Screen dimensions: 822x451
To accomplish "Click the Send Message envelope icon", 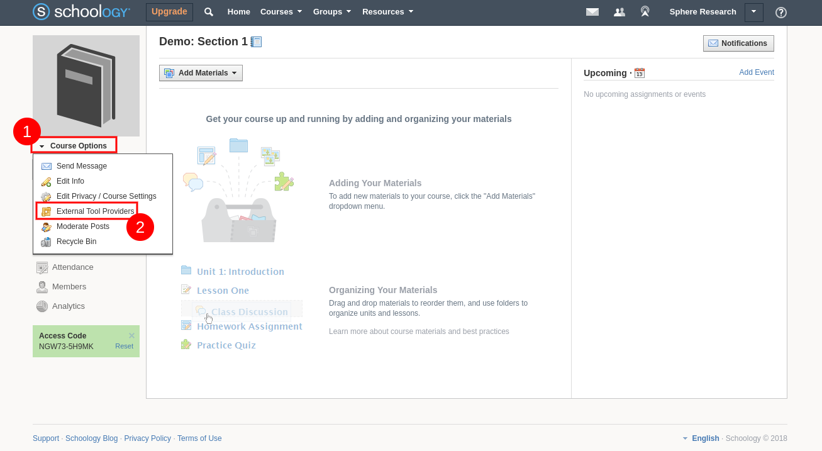I will [x=47, y=166].
